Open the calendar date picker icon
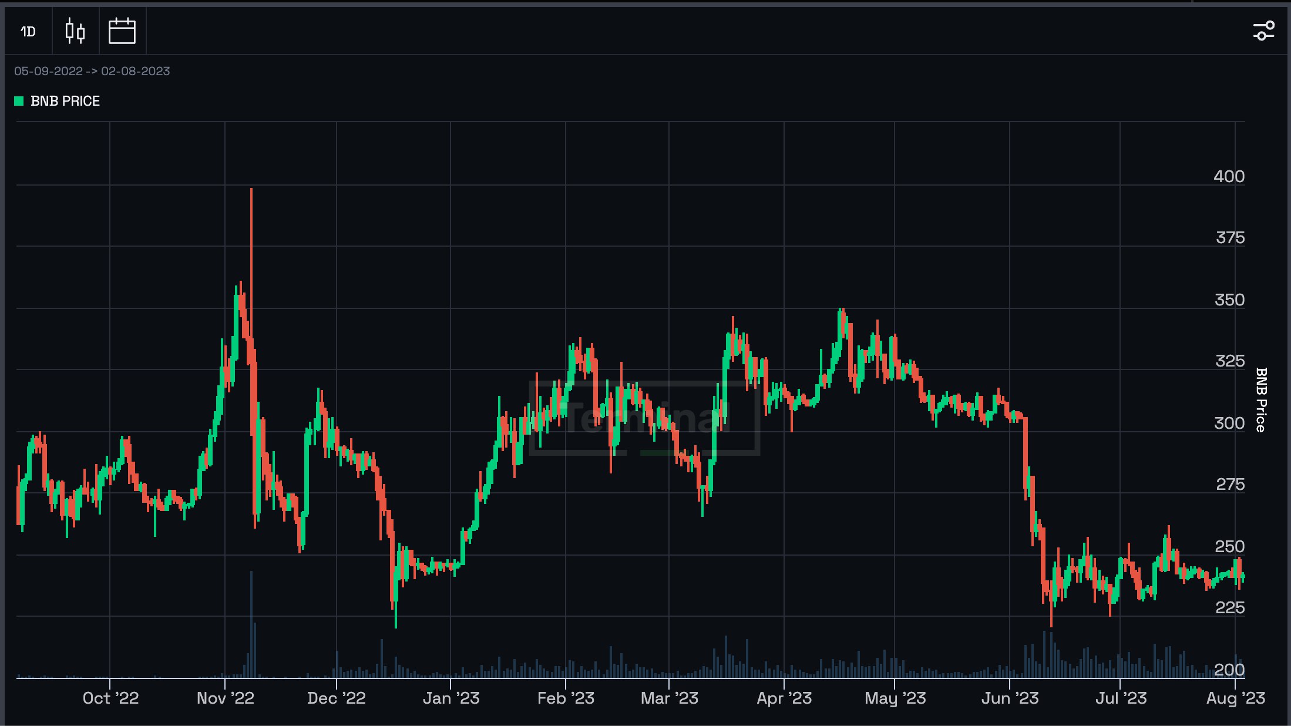Viewport: 1291px width, 726px height. click(122, 31)
